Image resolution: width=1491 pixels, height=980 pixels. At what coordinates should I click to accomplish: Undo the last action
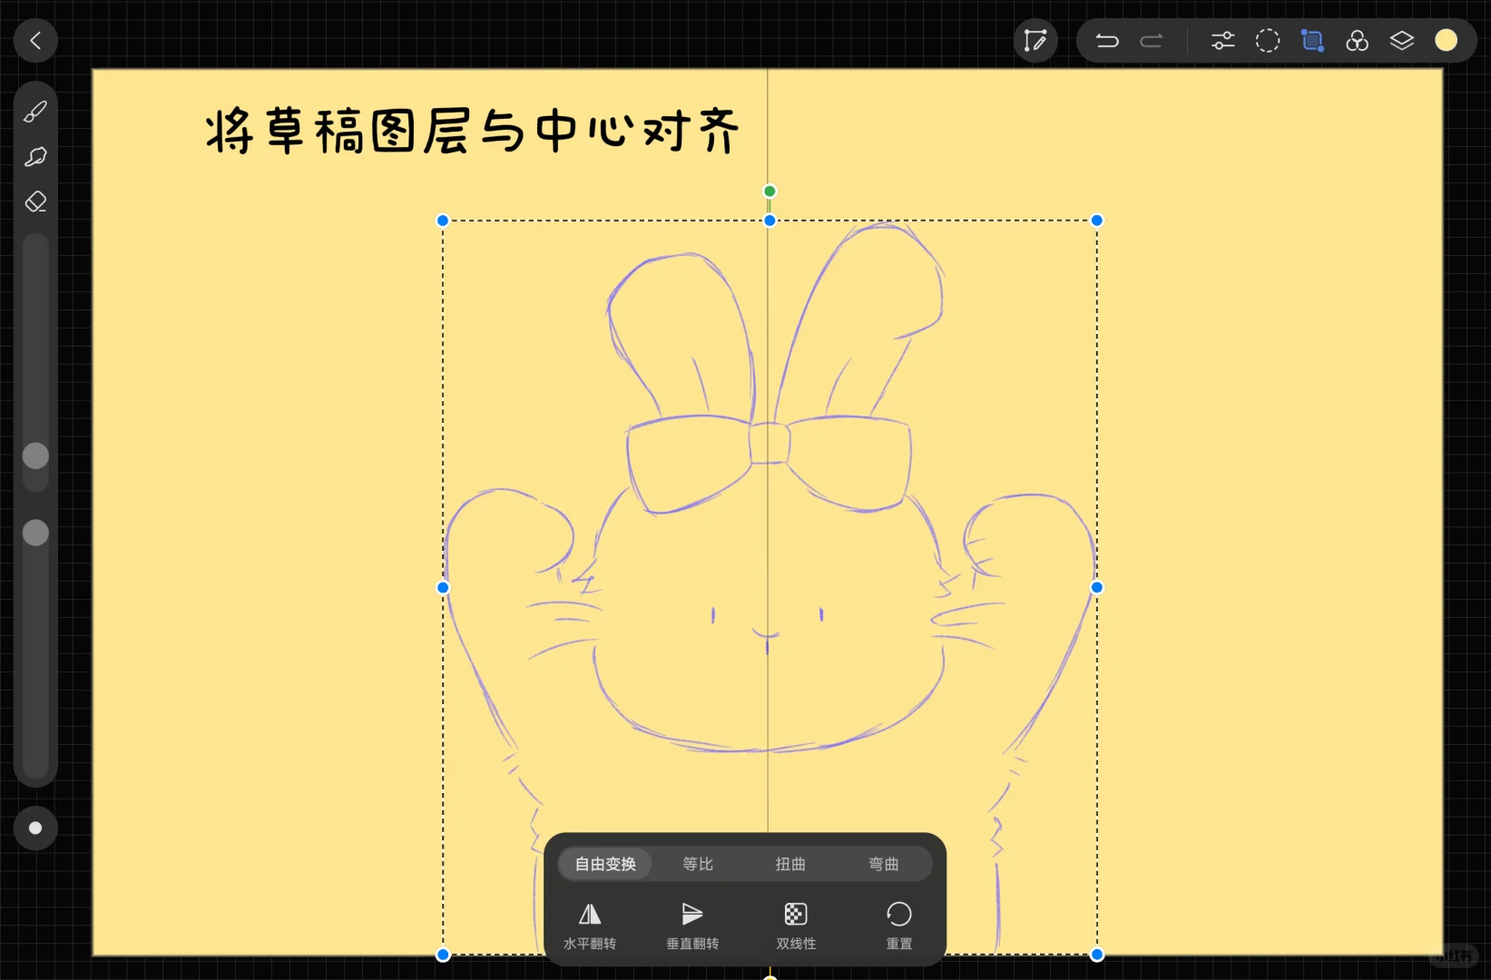pyautogui.click(x=1107, y=40)
